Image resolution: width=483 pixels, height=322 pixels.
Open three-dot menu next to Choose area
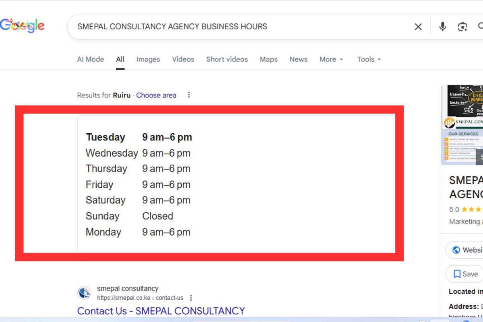189,95
